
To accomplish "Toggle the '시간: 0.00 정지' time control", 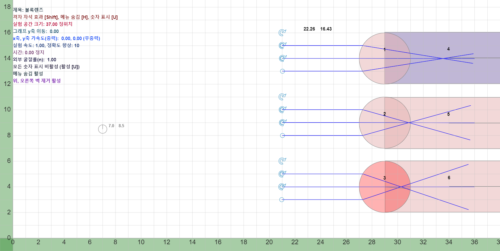I will point(29,52).
